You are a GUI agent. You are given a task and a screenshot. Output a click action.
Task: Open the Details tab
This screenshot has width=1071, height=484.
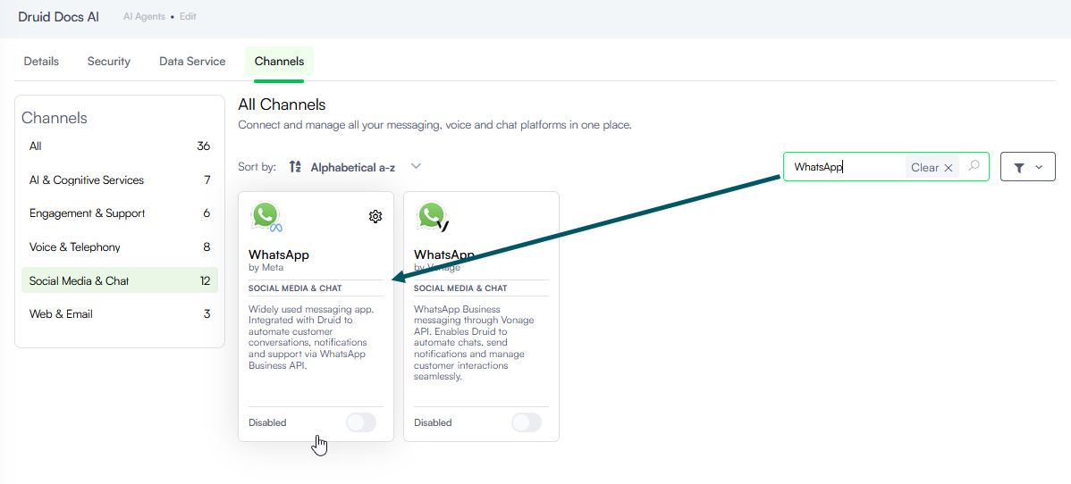pos(41,62)
